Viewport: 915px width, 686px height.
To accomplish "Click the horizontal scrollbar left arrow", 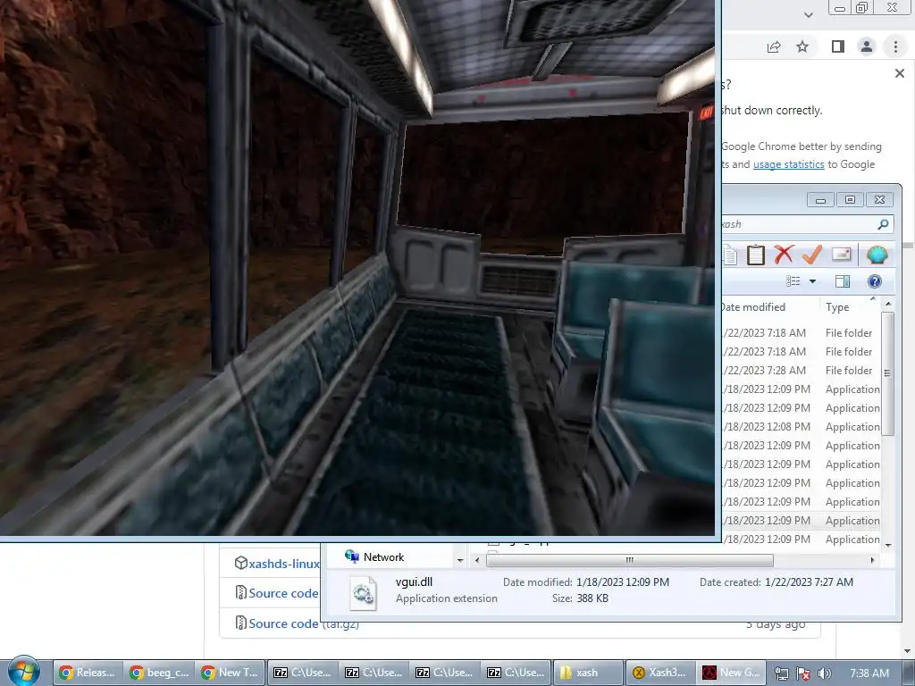I will click(x=477, y=560).
